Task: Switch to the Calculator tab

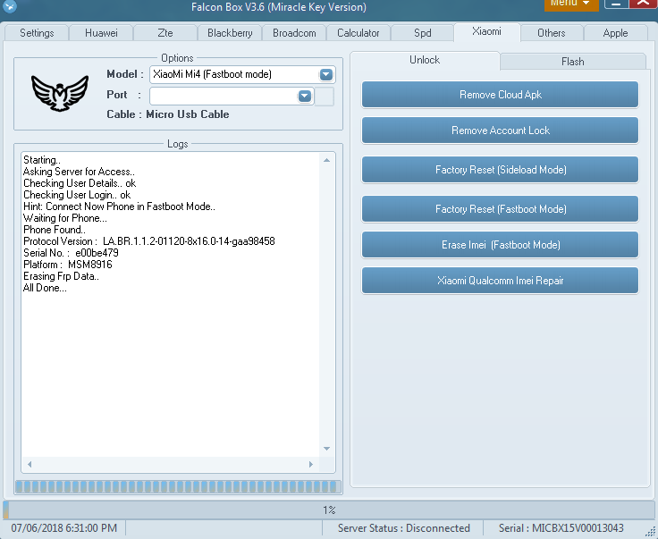Action: pyautogui.click(x=359, y=33)
